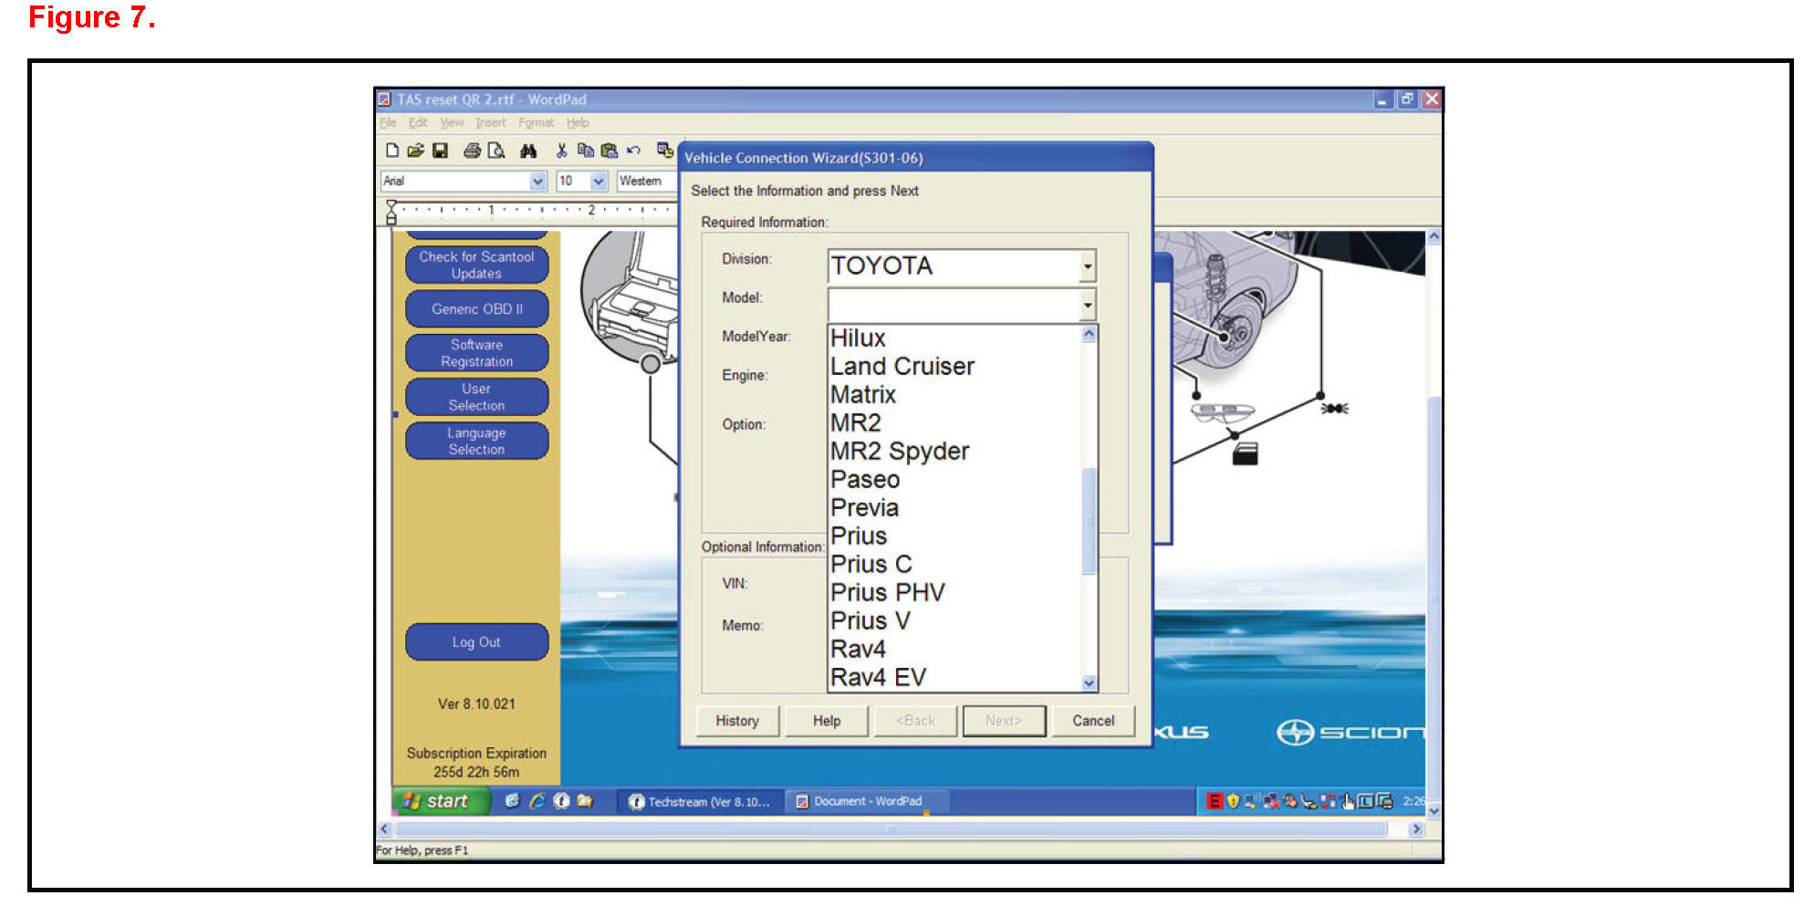
Task: Click the yellow security shield tray icon
Action: tap(1233, 801)
